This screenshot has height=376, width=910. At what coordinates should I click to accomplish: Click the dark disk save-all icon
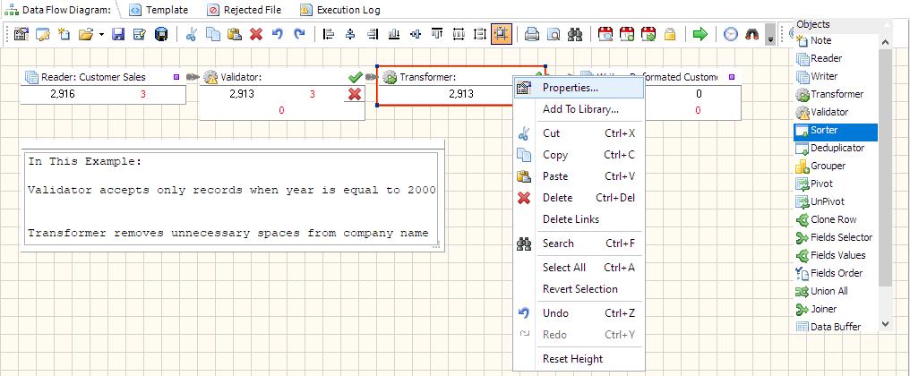160,35
